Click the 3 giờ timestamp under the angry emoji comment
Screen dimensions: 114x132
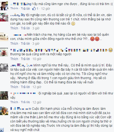pyautogui.click(x=36, y=44)
